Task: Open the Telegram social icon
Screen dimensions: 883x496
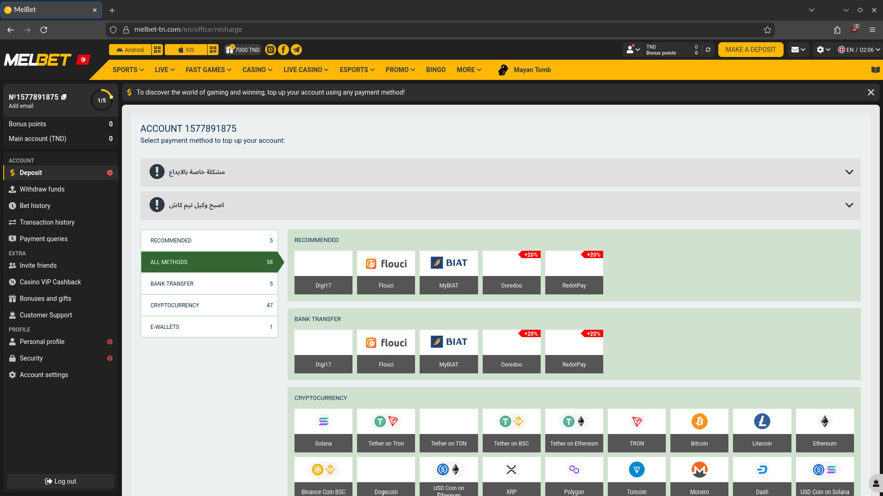Action: click(x=296, y=50)
